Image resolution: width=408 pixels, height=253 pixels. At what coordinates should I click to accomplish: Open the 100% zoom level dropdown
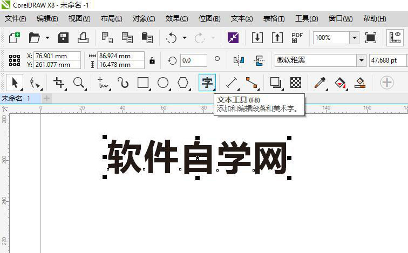click(x=354, y=38)
